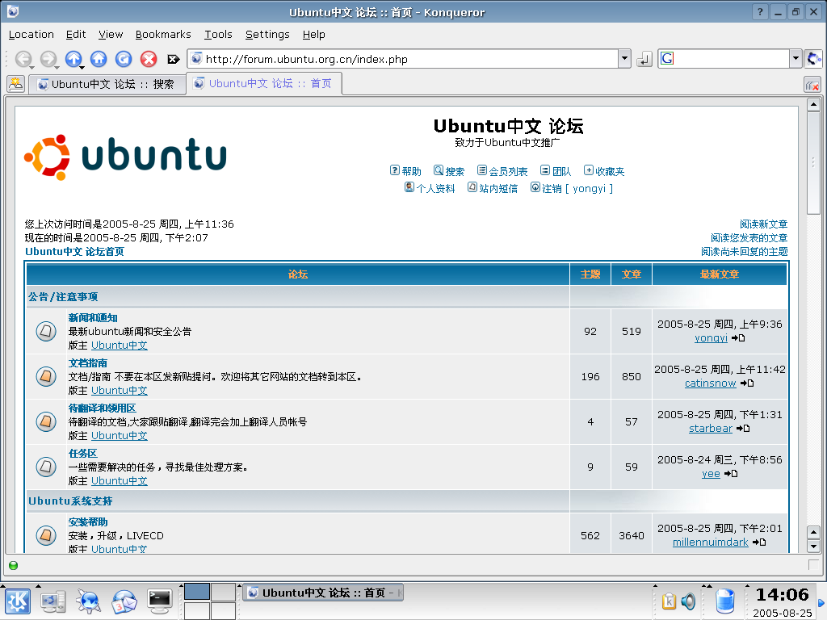Open a new tab with the tab icon

click(x=16, y=84)
